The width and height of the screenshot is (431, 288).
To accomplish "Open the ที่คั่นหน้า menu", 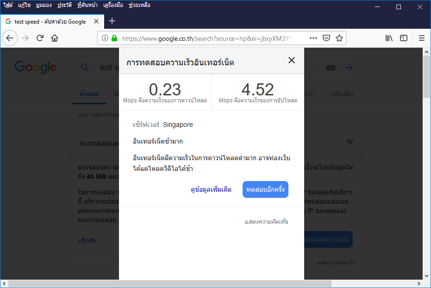I will 87,5.
